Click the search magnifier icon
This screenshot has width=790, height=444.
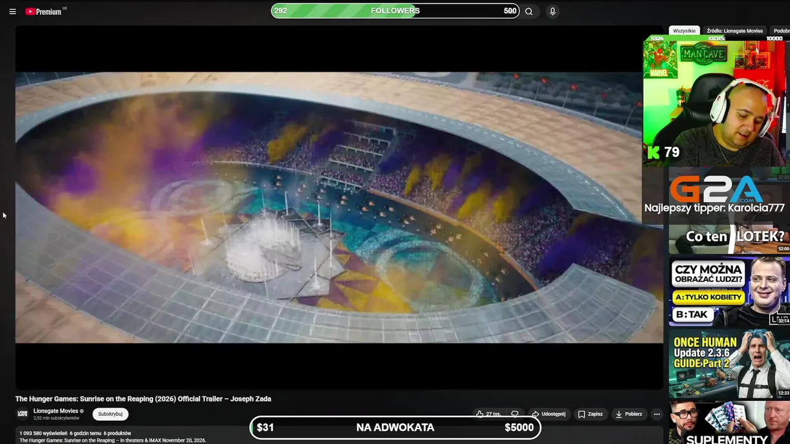[529, 11]
